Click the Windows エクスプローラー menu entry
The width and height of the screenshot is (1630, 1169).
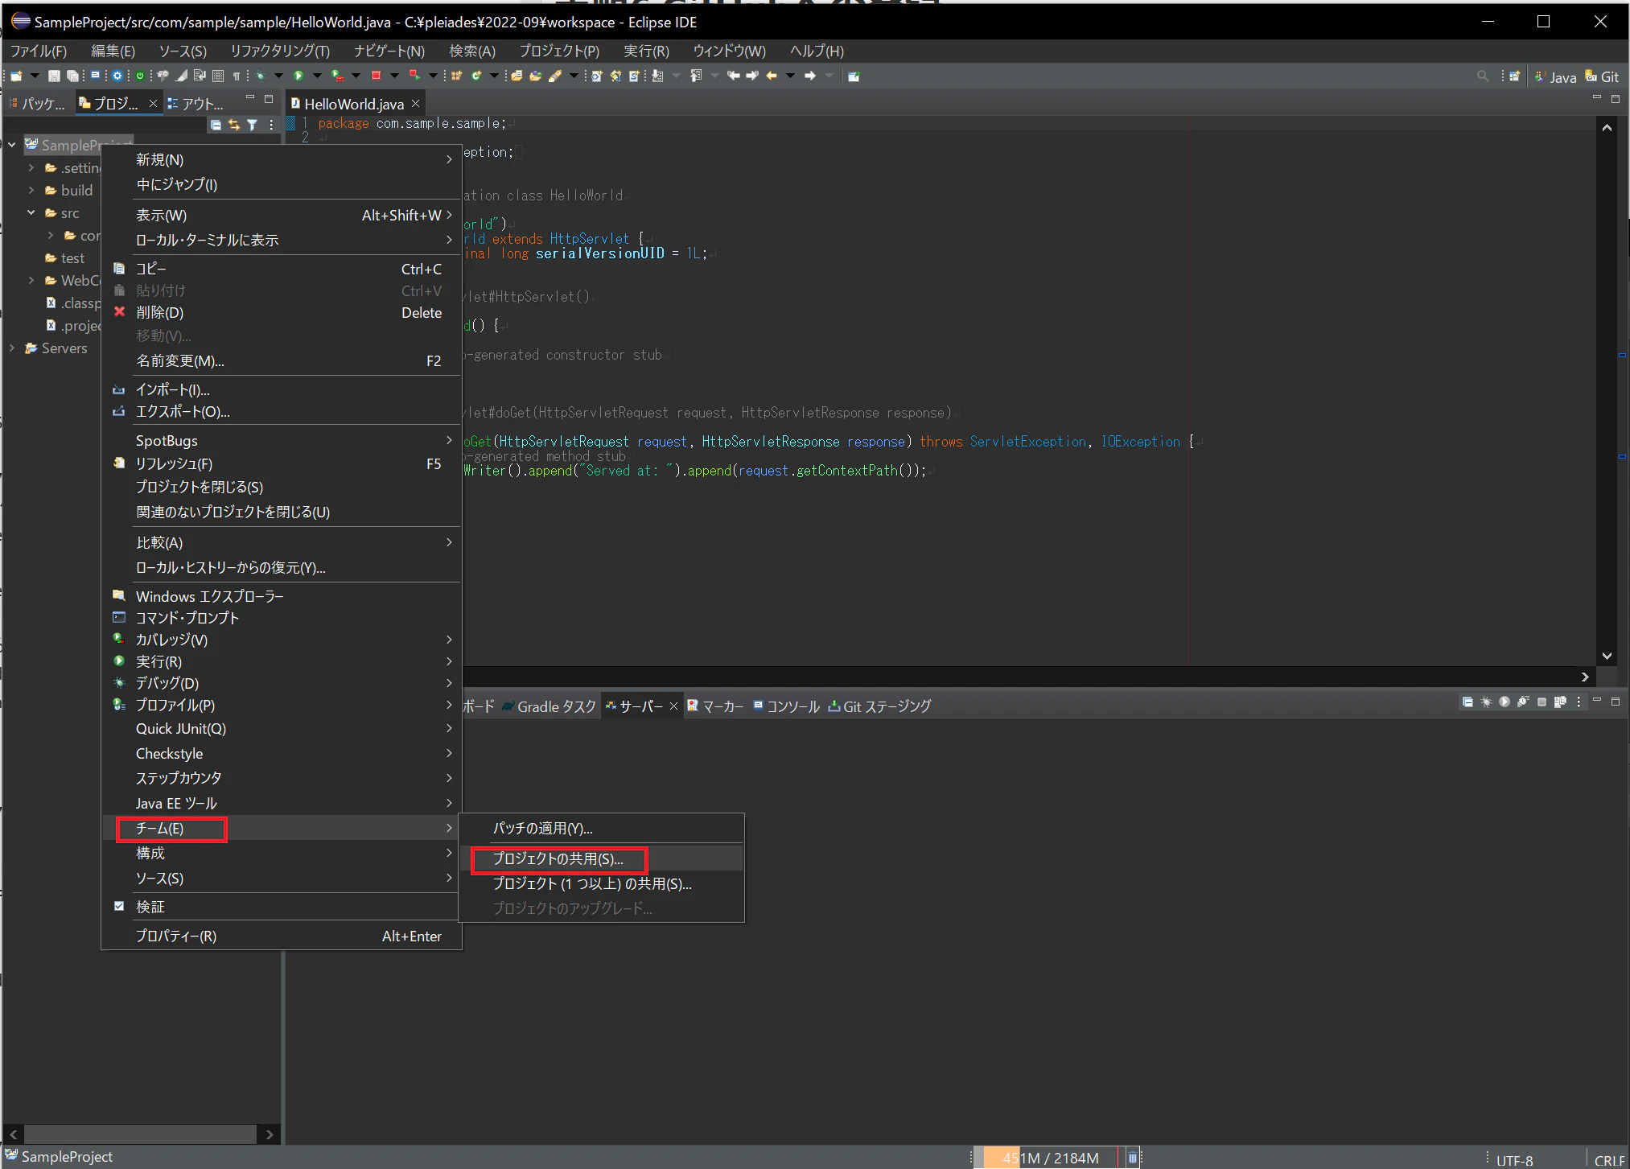[x=282, y=596]
